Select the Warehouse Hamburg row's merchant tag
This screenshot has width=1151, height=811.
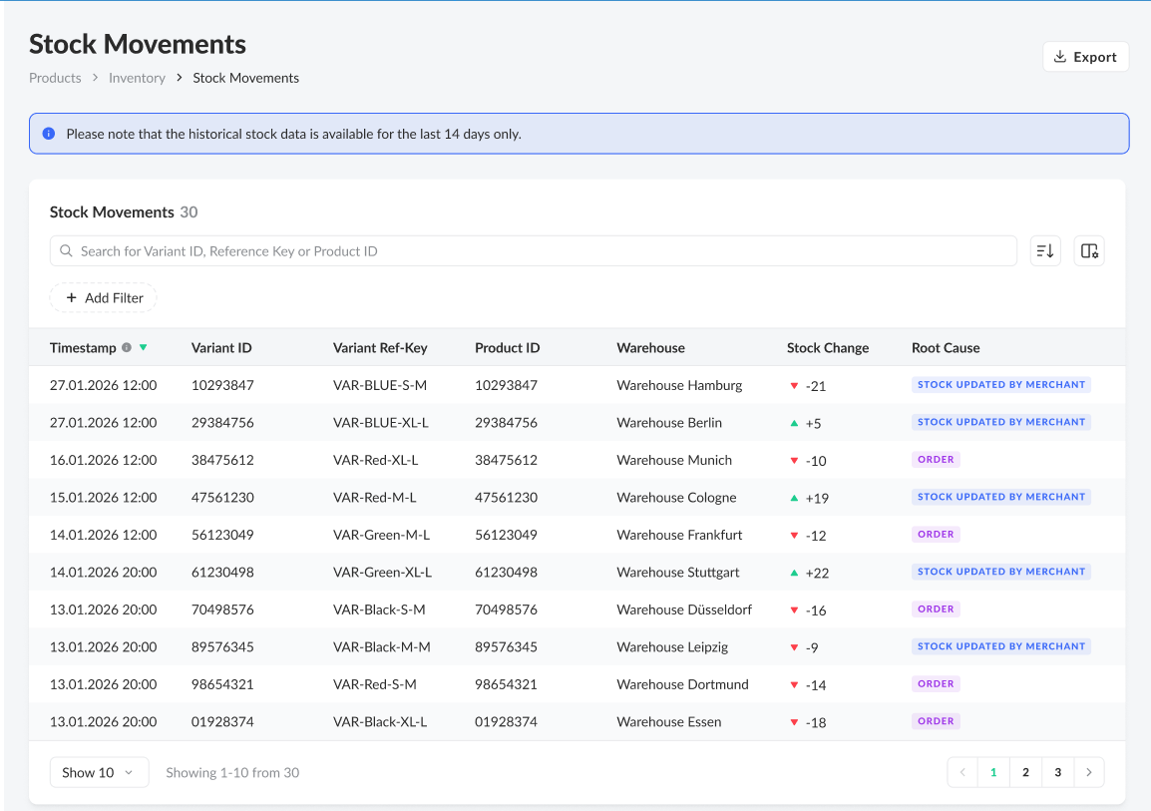point(1000,385)
